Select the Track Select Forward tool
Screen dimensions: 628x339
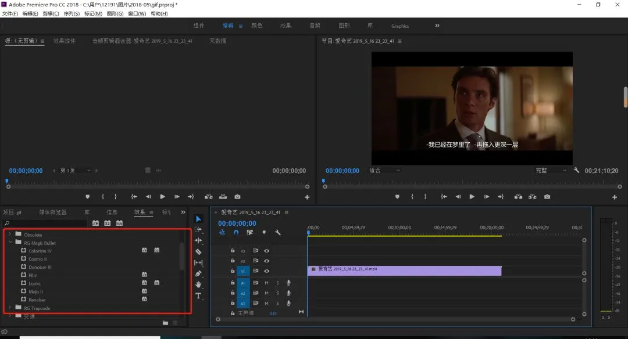tap(198, 229)
